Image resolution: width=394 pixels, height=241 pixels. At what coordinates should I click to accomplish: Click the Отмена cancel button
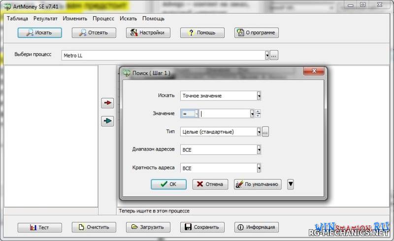coord(210,184)
